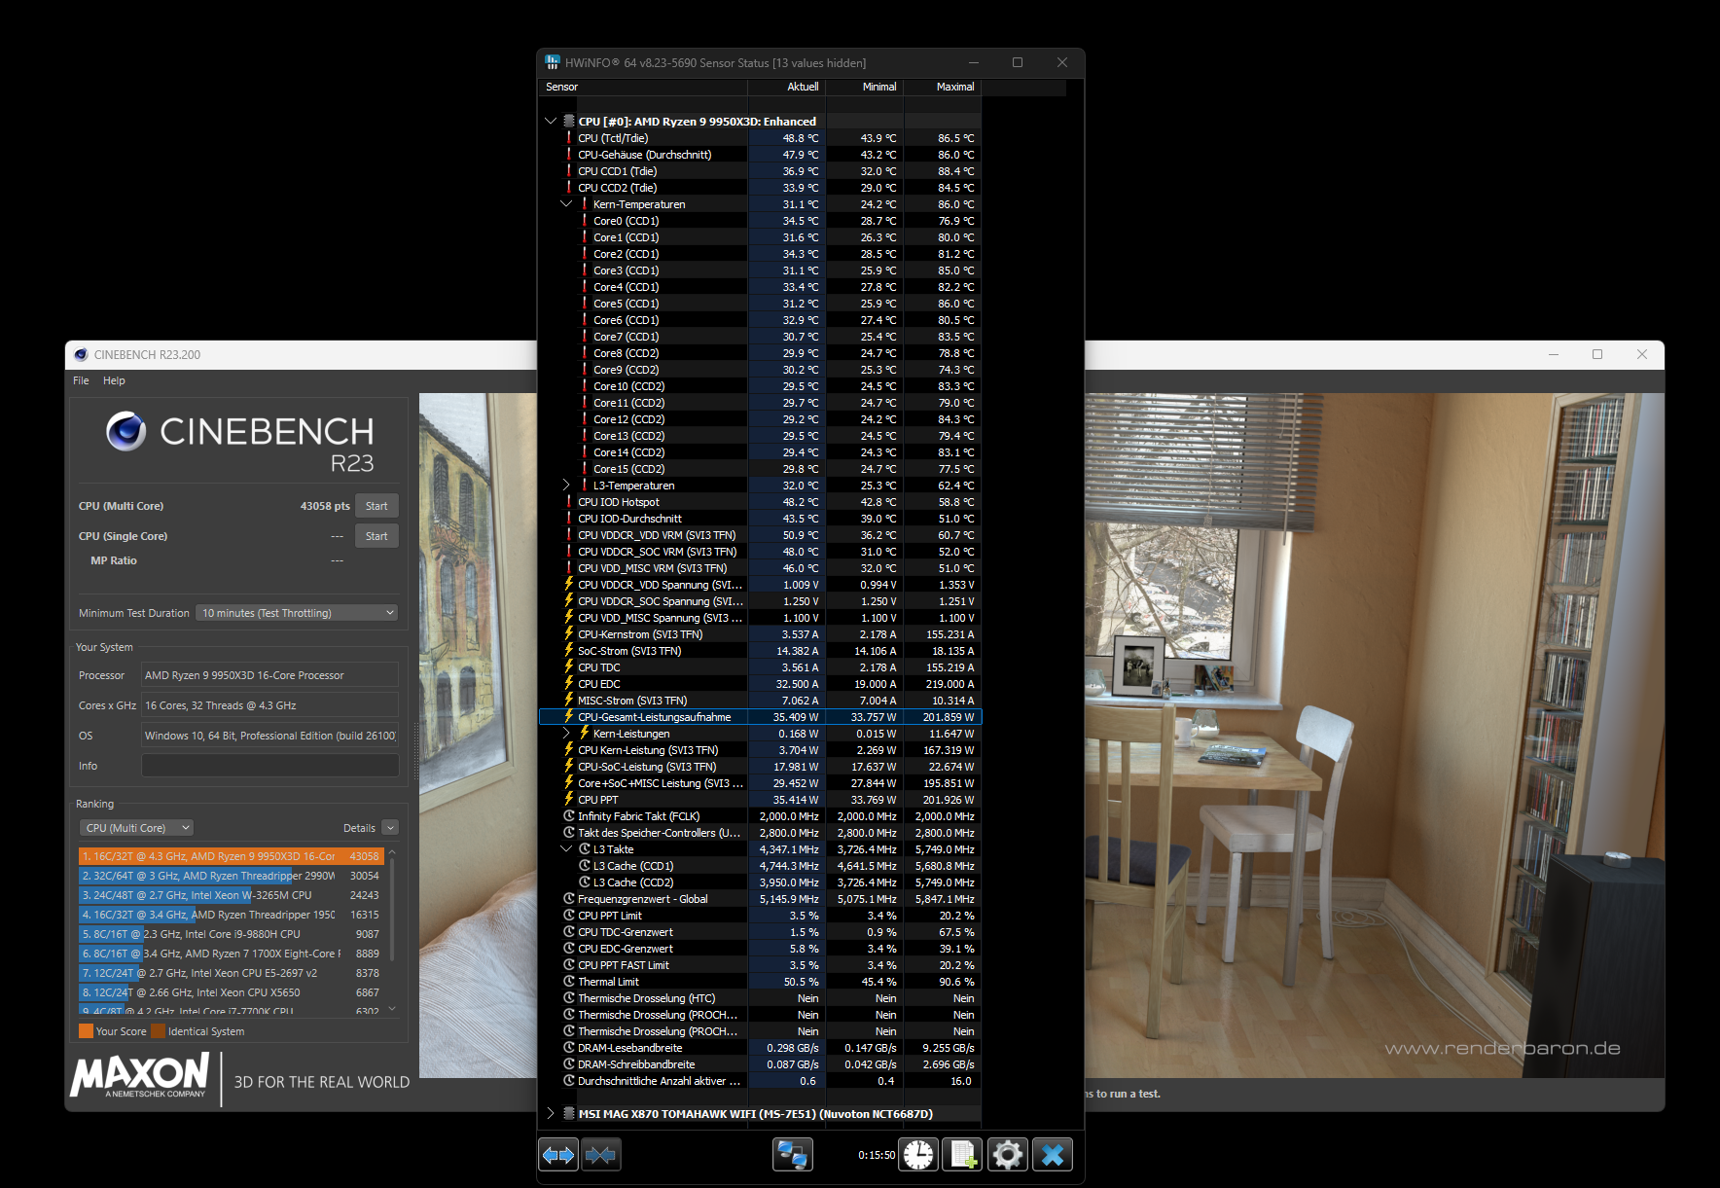Click SoC-Strom lightning icon

coord(569,651)
